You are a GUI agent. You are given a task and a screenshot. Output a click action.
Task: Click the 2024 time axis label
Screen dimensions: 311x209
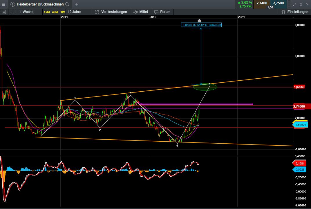[241, 17]
